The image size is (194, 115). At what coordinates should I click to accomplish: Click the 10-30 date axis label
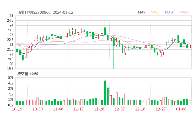pos(37,109)
